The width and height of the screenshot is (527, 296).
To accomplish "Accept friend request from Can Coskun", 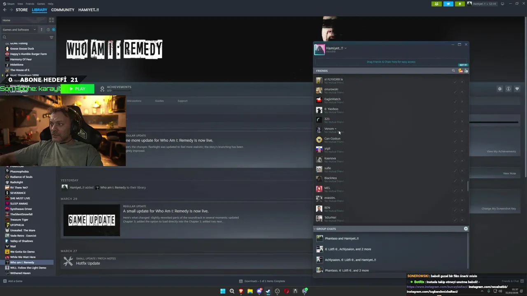I will 455,141.
